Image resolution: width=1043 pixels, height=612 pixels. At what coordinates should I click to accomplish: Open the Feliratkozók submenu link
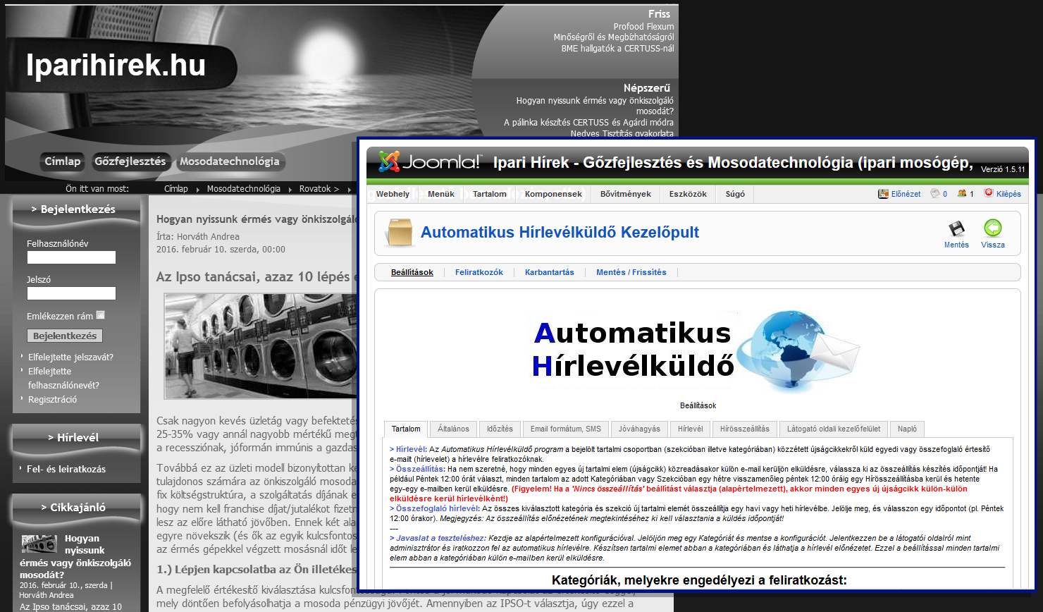(479, 272)
